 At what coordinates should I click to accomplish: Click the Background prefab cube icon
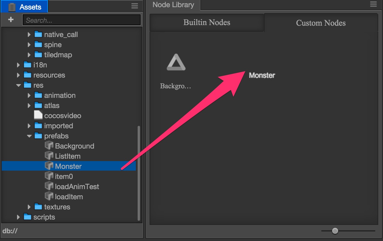(x=49, y=146)
